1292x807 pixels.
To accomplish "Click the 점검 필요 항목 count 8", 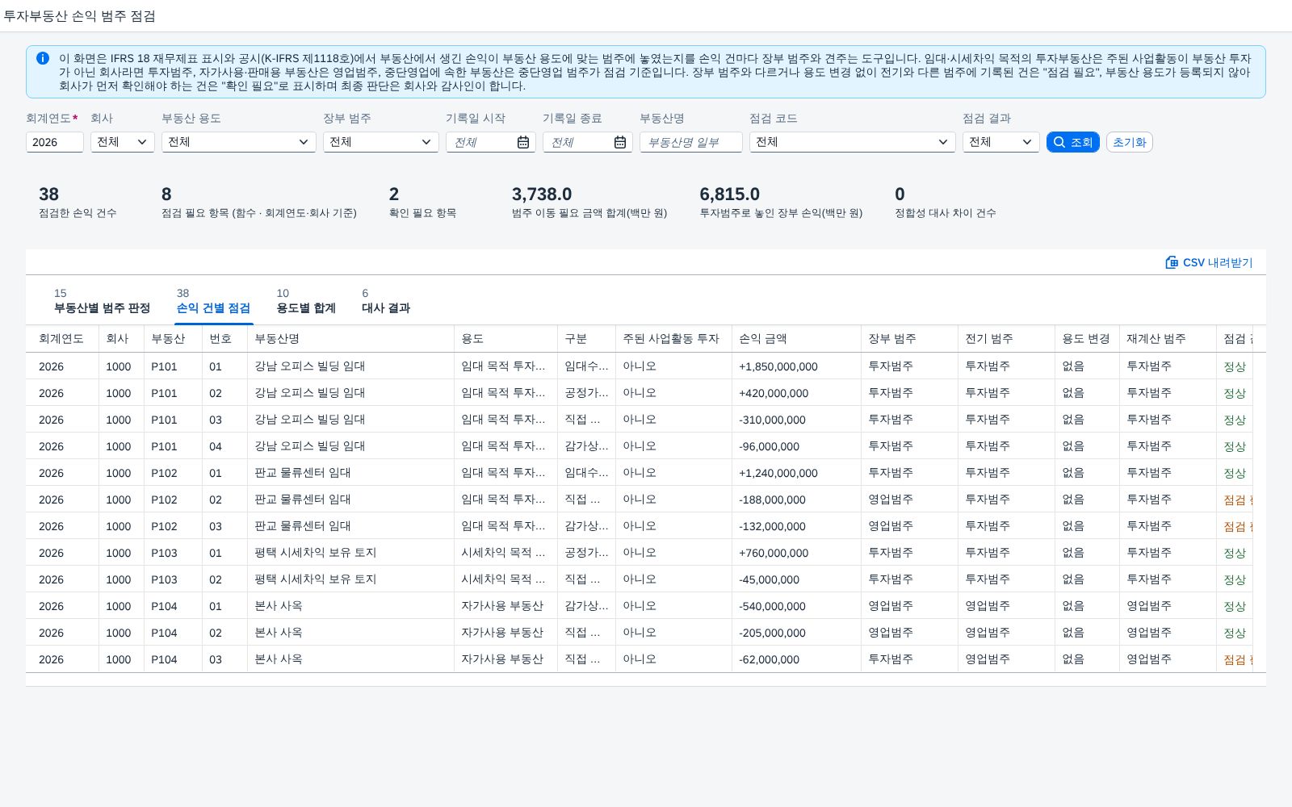I will [x=166, y=194].
